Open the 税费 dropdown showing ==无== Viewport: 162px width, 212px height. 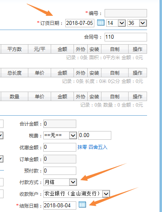point(60,135)
